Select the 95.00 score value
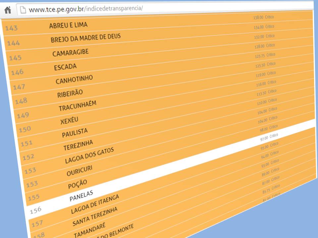The image size is (318, 238). tap(265, 147)
